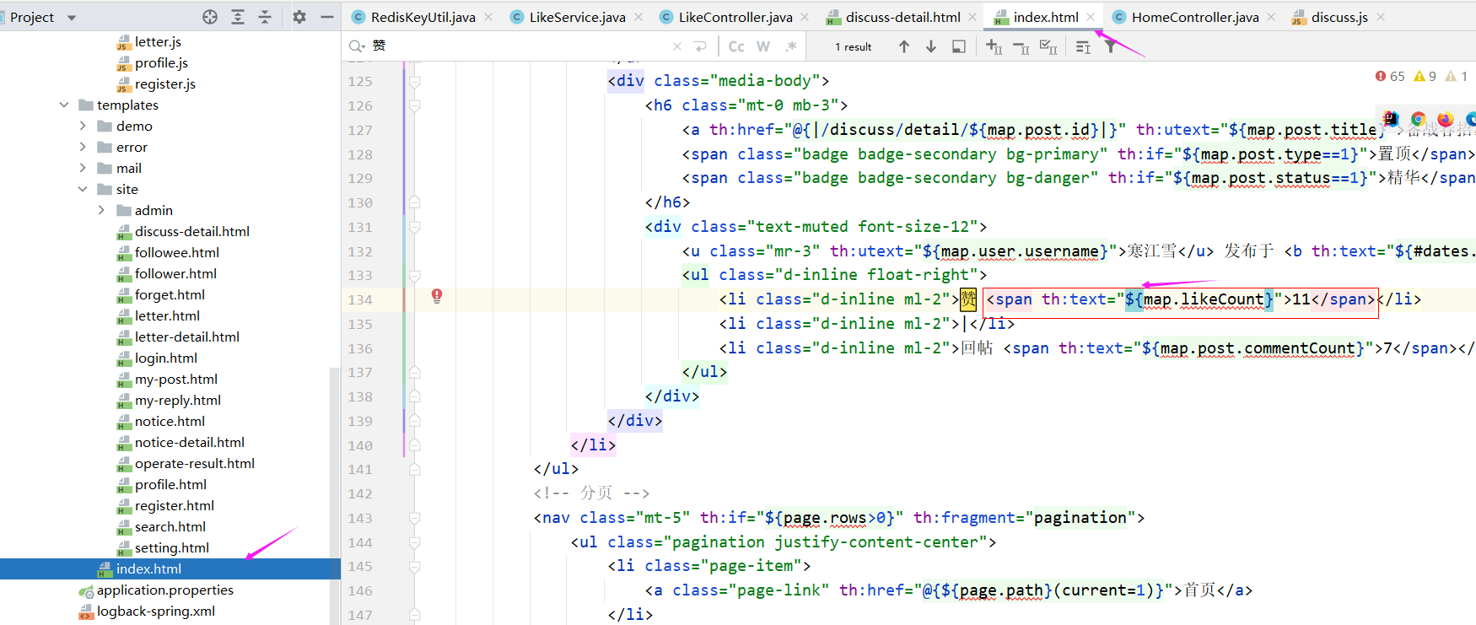Image resolution: width=1476 pixels, height=625 pixels.
Task: Open logback-spring.xml file
Action: coord(156,611)
